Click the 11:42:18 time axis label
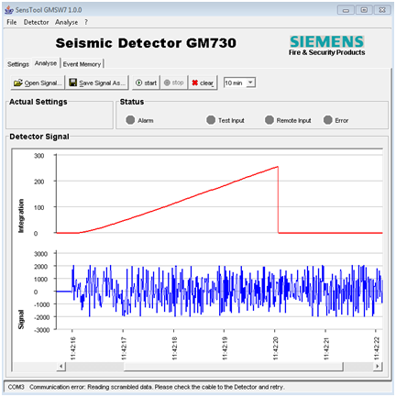This screenshot has height=397, width=396. (x=174, y=348)
